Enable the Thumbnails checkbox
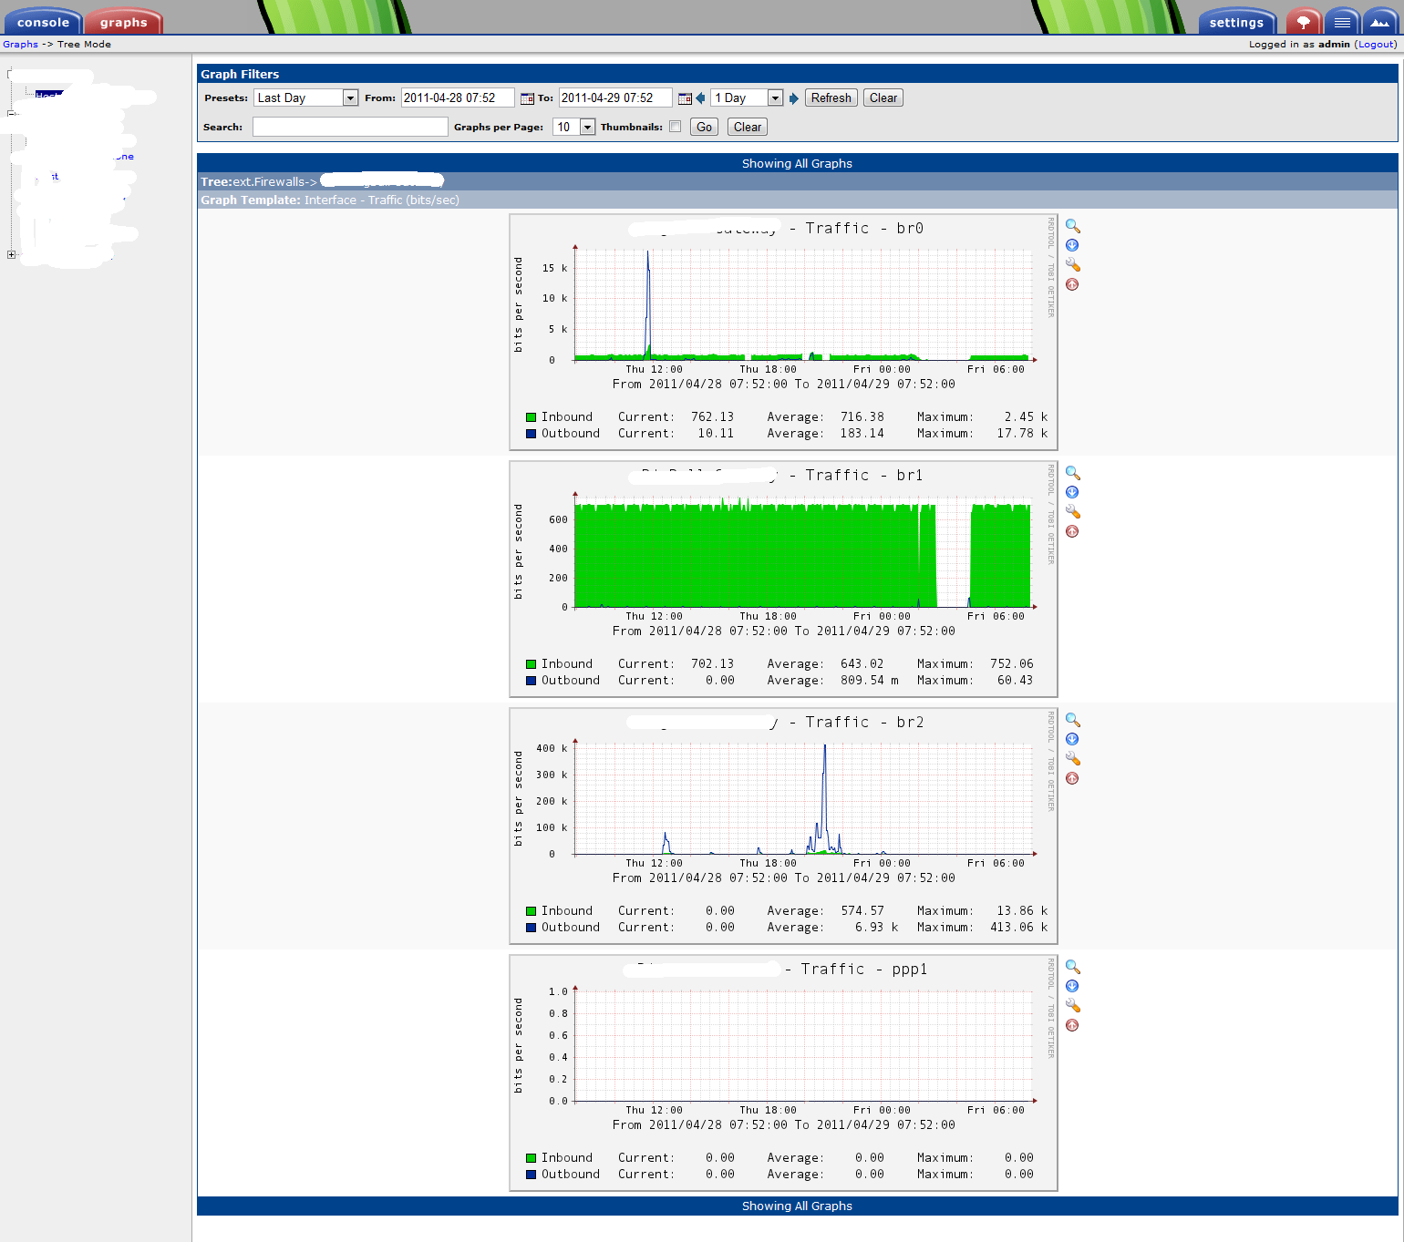Screen dimensions: 1404x1242 click(675, 127)
